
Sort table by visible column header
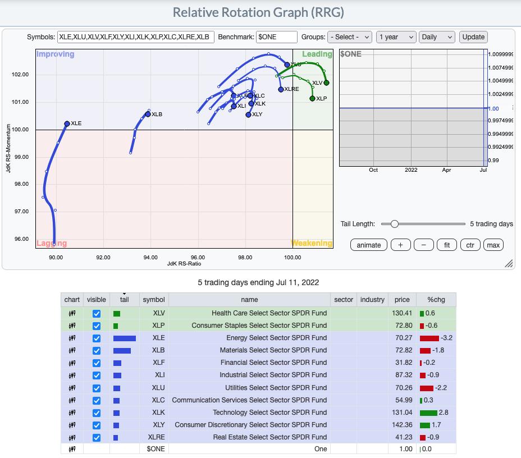[97, 300]
